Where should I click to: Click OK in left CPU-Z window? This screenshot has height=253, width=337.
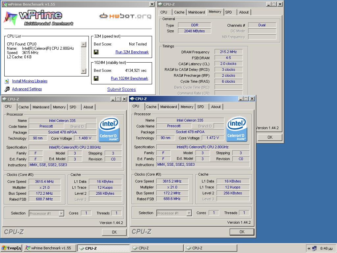pos(114,232)
